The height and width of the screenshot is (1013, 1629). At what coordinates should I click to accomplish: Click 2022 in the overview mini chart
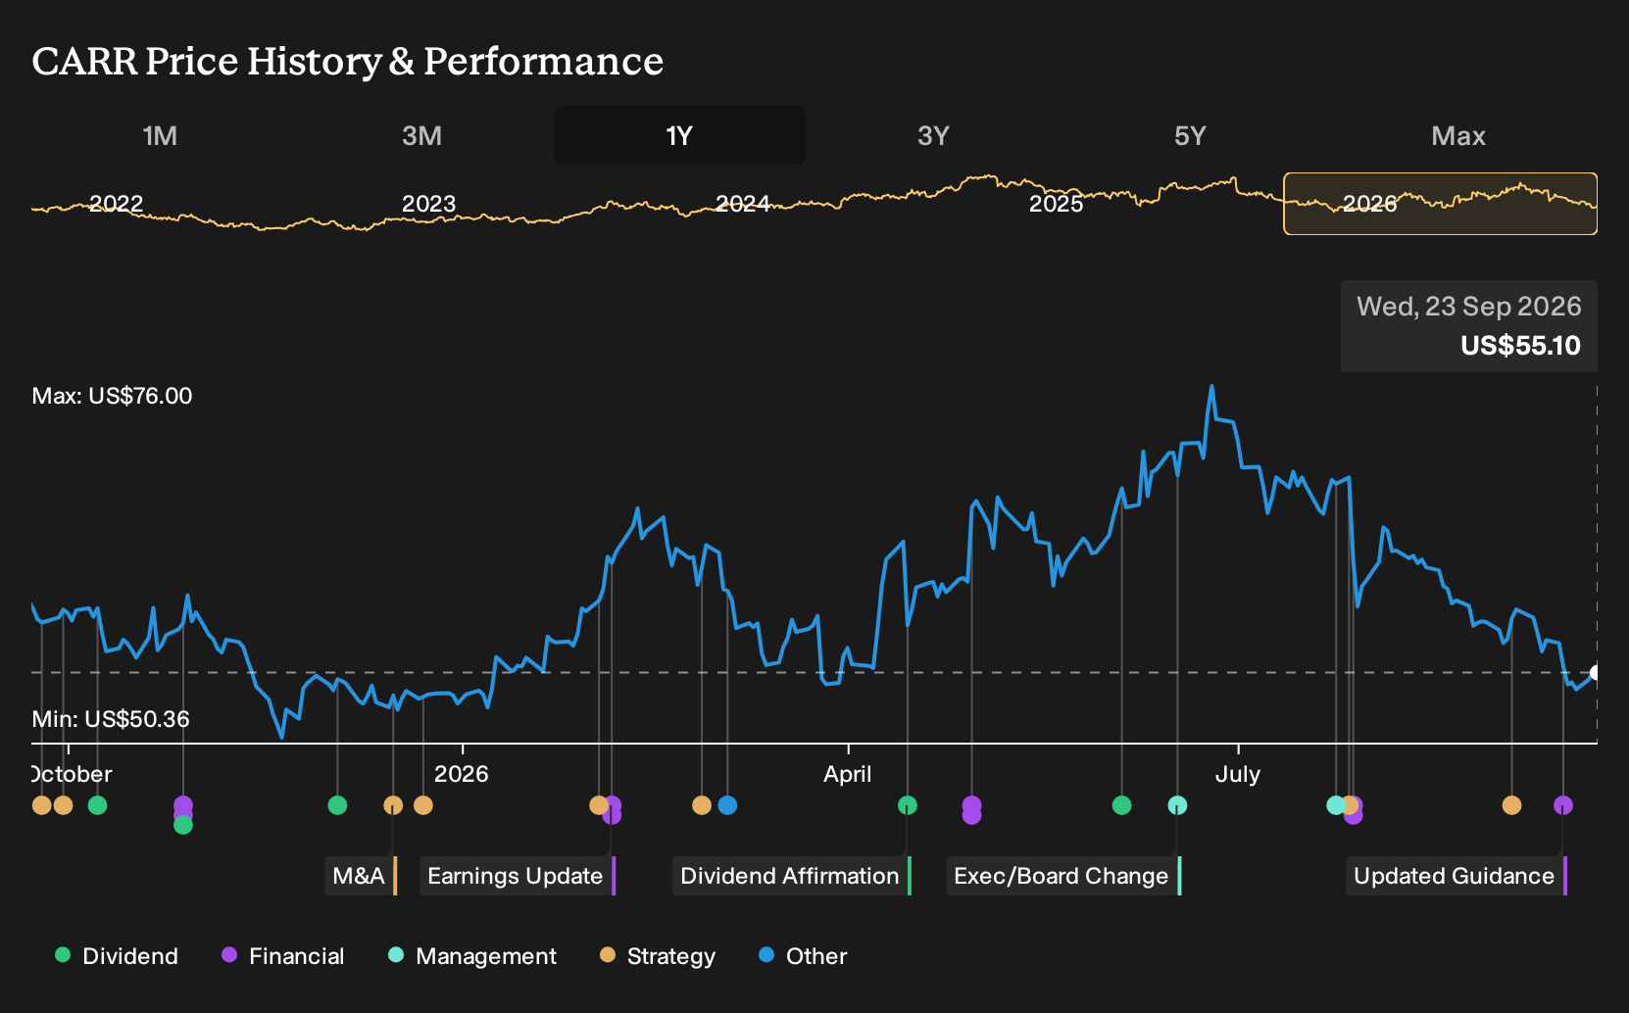pyautogui.click(x=117, y=204)
